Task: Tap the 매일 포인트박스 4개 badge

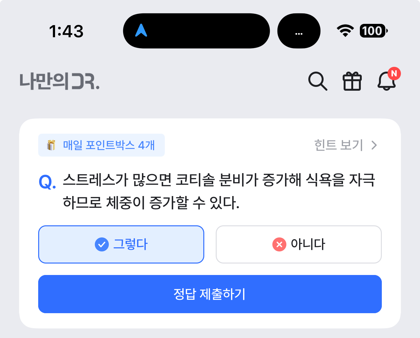Action: 101,145
